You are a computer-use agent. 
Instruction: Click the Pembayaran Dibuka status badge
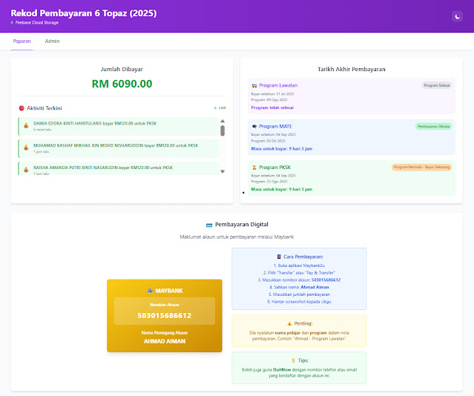(x=433, y=127)
